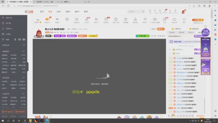Open the speedometer gauge icon
218x123 pixels.
coord(174,19)
